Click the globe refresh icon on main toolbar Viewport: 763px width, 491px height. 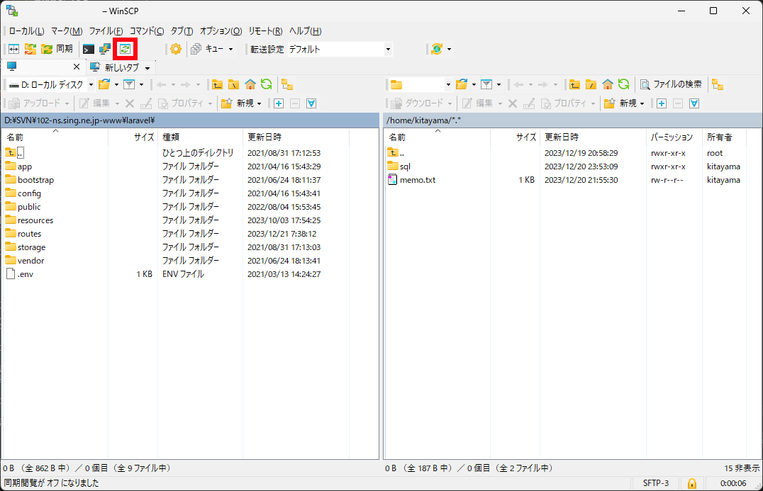pyautogui.click(x=437, y=49)
